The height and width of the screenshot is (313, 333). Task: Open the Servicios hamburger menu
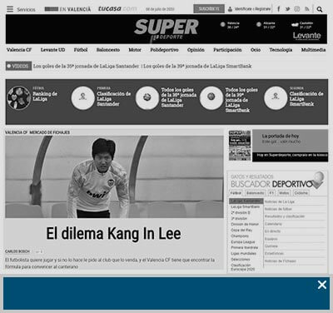coord(10,9)
